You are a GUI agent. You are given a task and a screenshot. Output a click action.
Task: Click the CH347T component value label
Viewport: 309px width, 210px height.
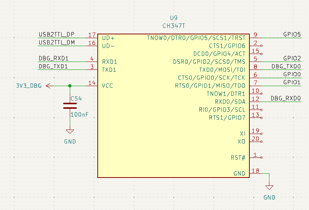pyautogui.click(x=174, y=26)
